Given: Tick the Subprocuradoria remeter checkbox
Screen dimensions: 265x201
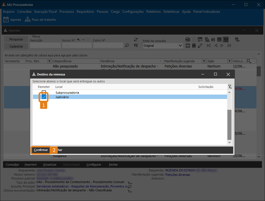Looking at the screenshot, I should pos(44,92).
